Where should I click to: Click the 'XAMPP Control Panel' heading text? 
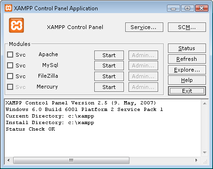75,27
